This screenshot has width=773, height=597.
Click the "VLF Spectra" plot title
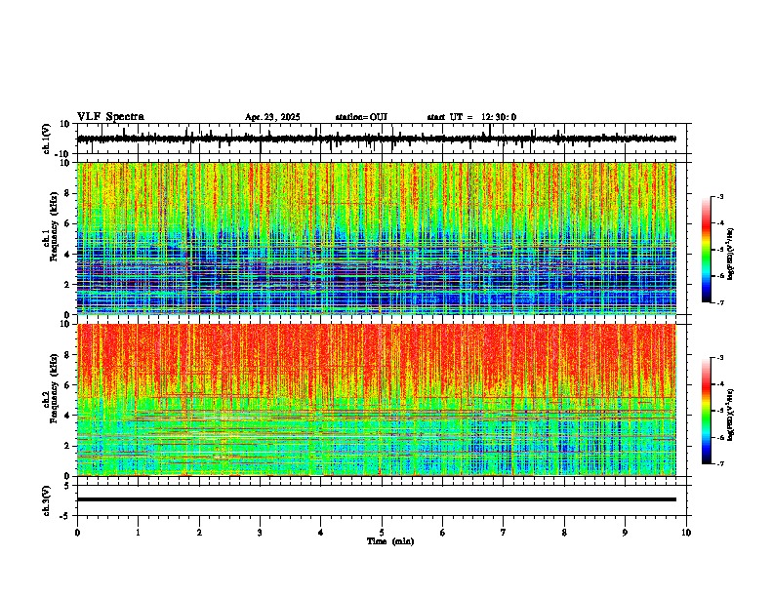coord(110,117)
